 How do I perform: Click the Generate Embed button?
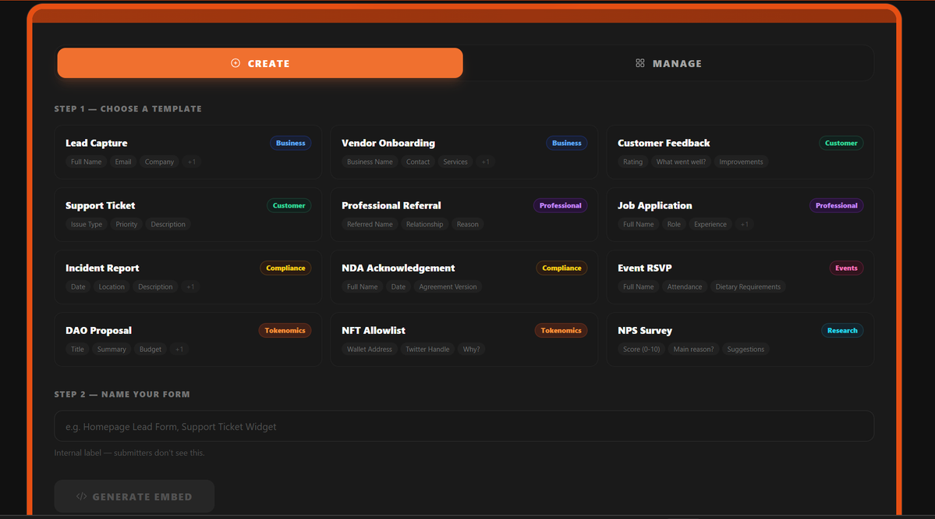tap(134, 496)
